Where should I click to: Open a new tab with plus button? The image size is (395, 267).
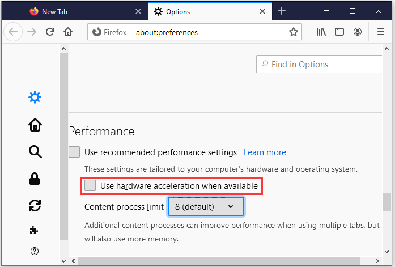point(282,11)
